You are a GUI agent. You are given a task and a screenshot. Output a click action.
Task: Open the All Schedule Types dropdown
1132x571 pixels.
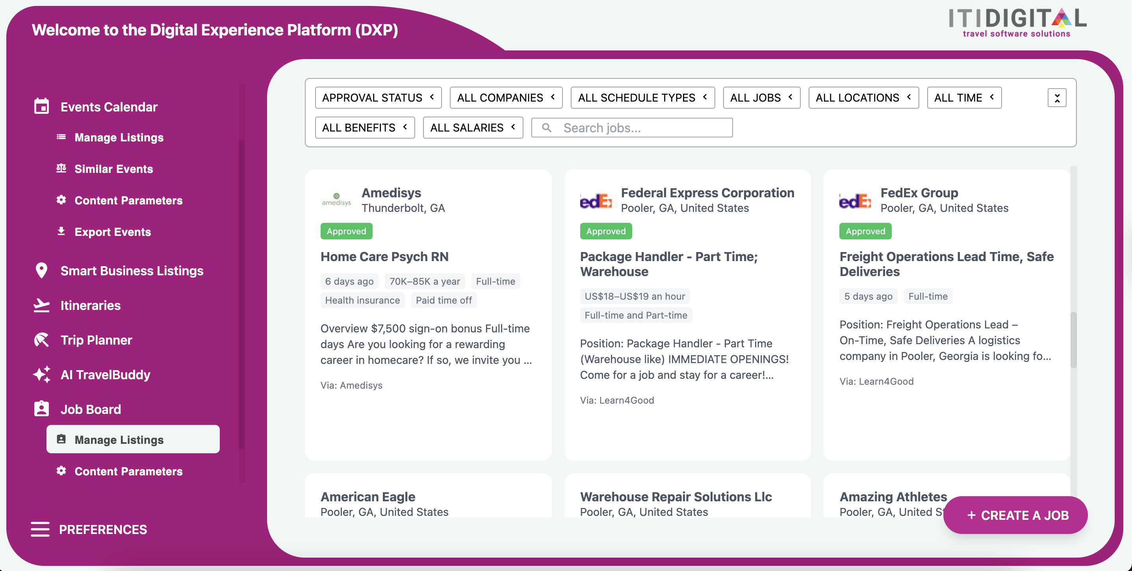pos(642,98)
